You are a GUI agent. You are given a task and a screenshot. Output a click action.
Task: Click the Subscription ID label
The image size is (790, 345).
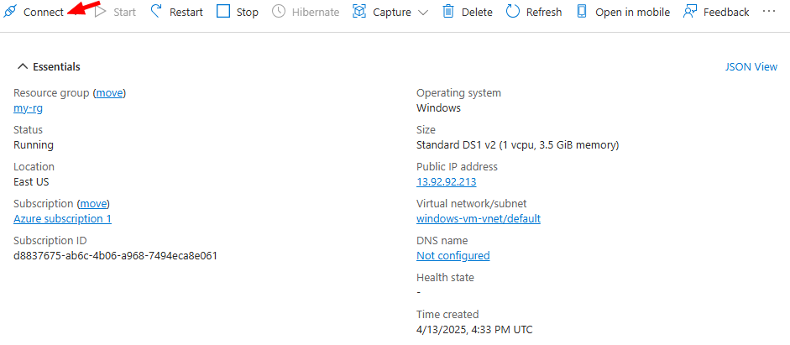[50, 241]
